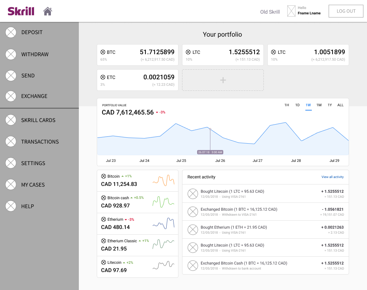
Task: Click the CAD 480.14 Etherium price
Action: 115,227
